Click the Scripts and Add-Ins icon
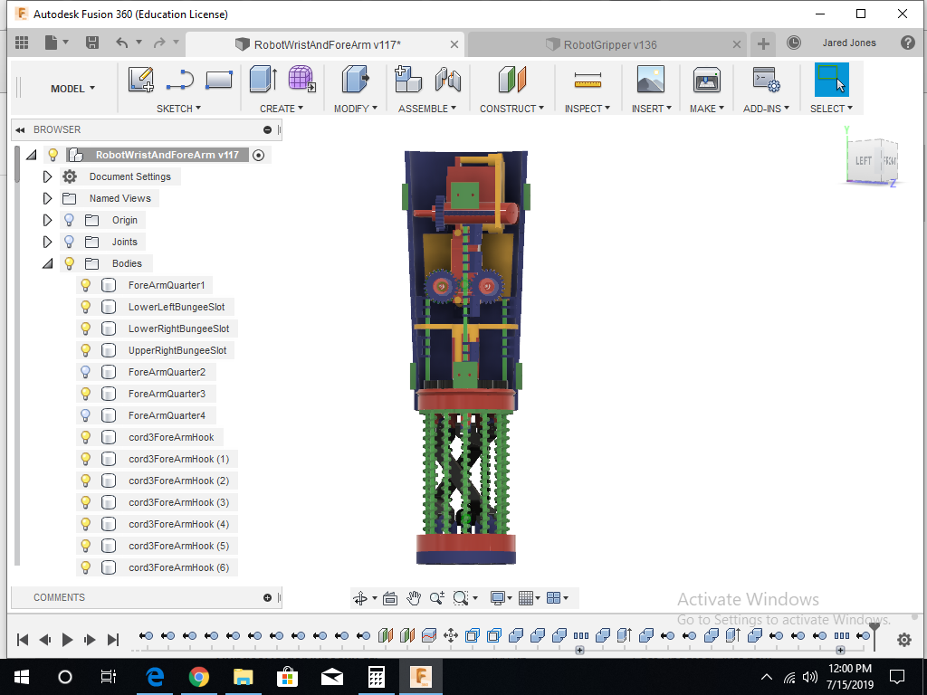Screen dimensions: 927x695 [766, 80]
